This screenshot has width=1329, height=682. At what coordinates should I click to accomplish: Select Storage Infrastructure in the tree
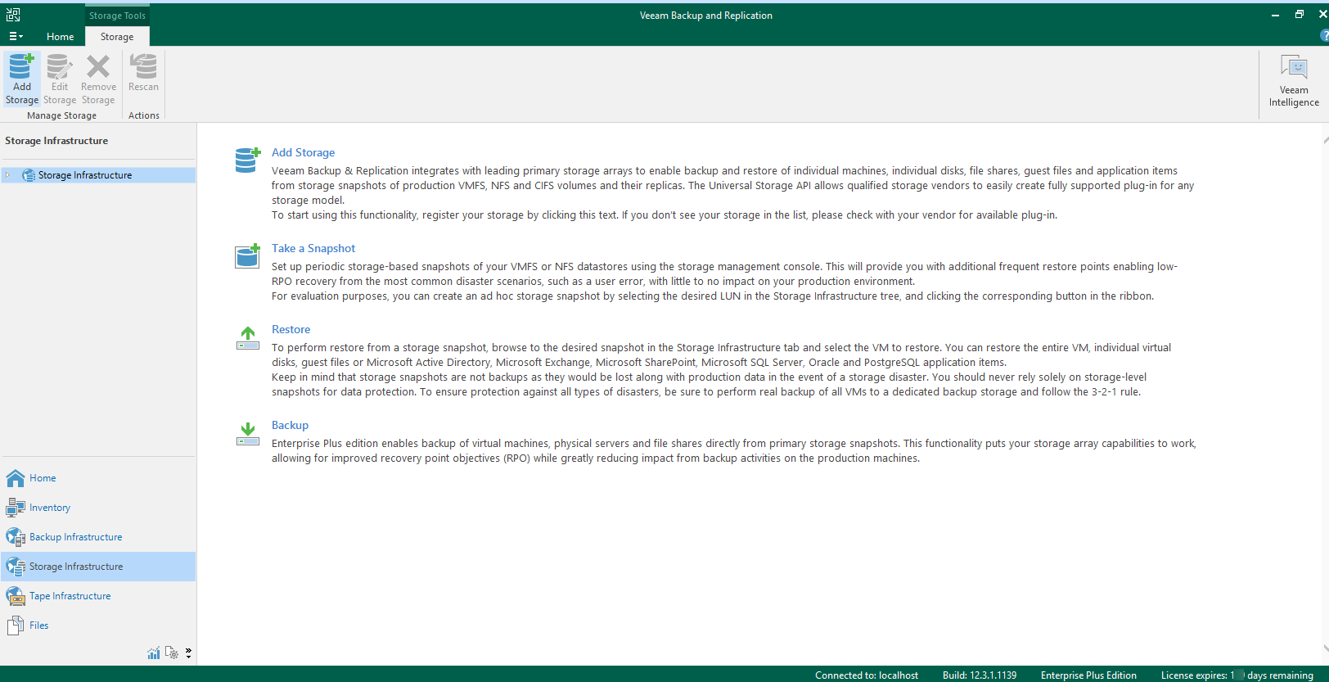[98, 175]
